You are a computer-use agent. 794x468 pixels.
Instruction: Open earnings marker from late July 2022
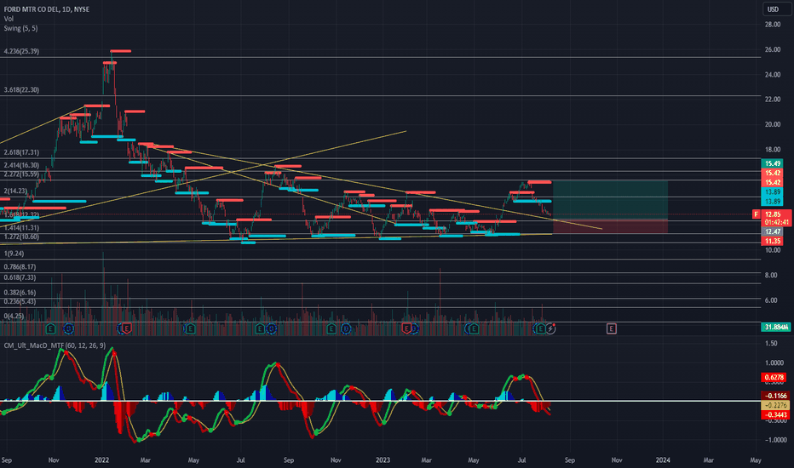click(260, 328)
